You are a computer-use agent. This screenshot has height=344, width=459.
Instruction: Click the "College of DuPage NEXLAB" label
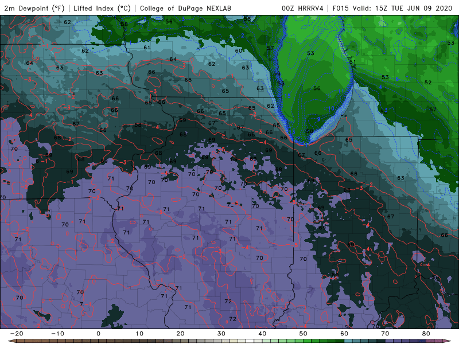pyautogui.click(x=185, y=9)
